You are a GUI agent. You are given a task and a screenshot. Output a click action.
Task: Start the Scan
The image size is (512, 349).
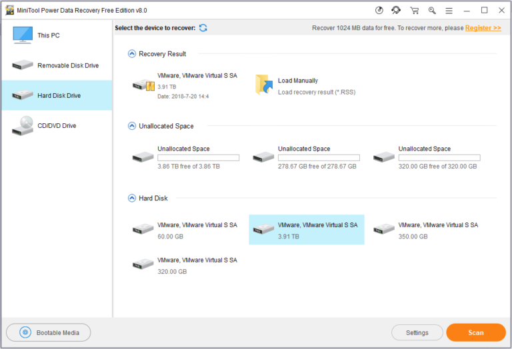(x=476, y=332)
